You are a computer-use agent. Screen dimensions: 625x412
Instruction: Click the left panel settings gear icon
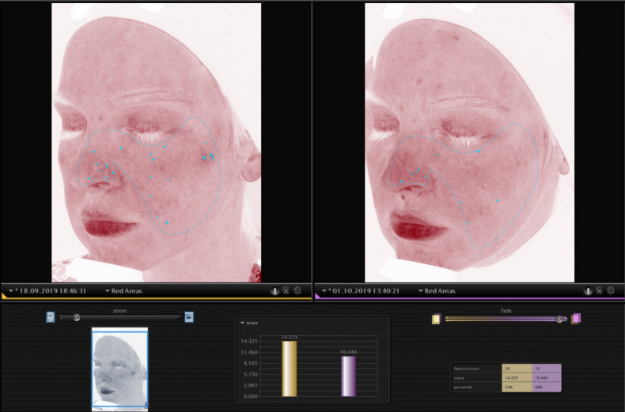coord(298,291)
